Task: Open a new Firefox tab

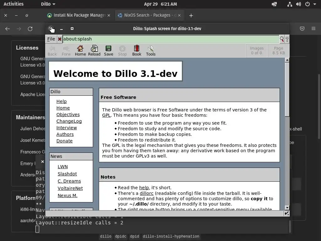Action: [191, 16]
